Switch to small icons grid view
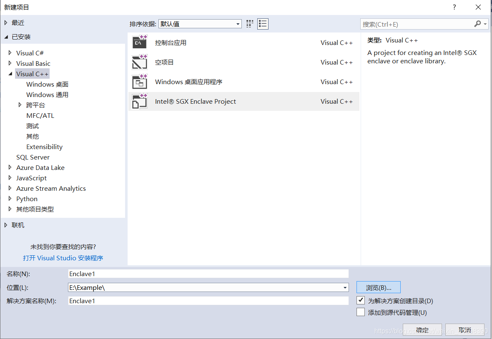Image resolution: width=492 pixels, height=339 pixels. coord(250,24)
